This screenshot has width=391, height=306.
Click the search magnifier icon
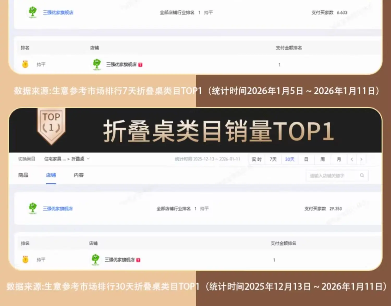click(362, 175)
